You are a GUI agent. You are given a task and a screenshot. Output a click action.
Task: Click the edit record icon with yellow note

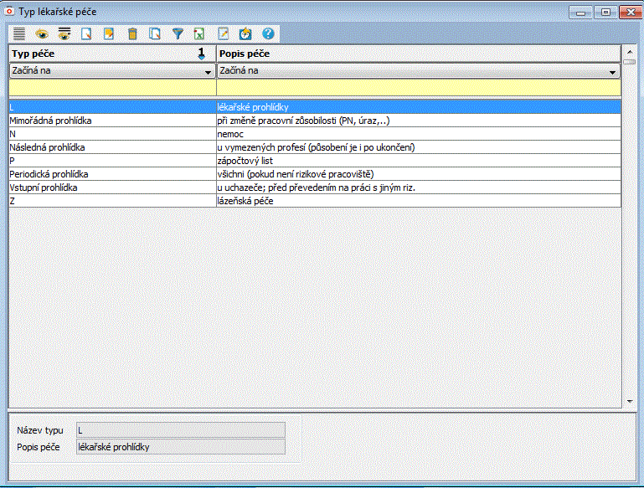[109, 34]
